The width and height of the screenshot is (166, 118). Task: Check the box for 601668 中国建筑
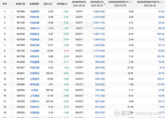pyautogui.click(x=12, y=12)
